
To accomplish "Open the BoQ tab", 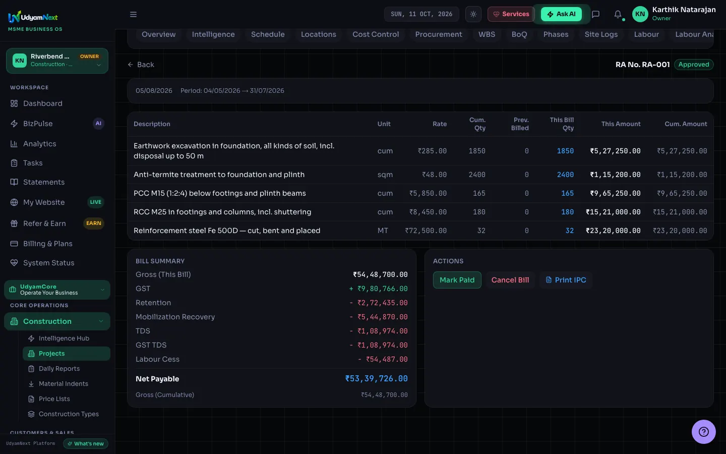I will 519,34.
